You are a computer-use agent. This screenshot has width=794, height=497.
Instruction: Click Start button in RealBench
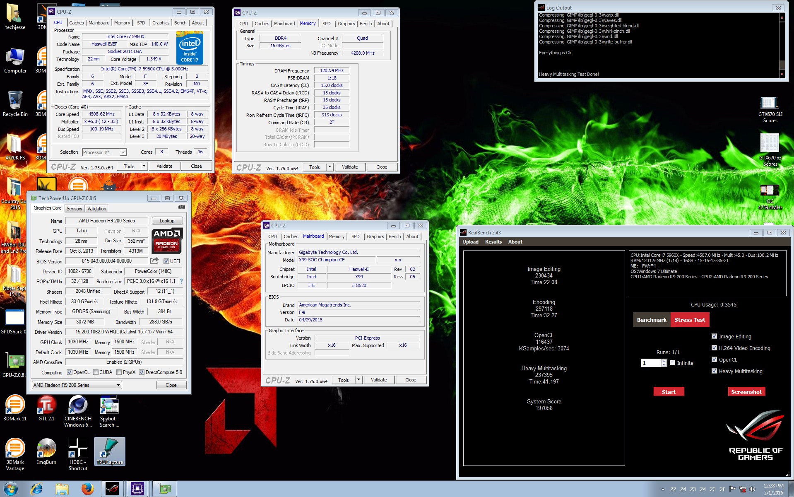coord(669,392)
